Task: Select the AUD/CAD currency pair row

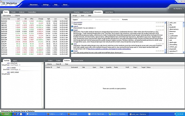Action: point(35,54)
